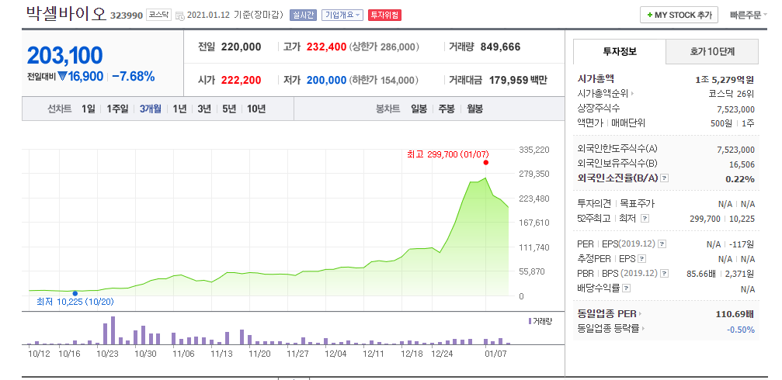Click the red 최고 299,700 marker dot

coord(486,162)
